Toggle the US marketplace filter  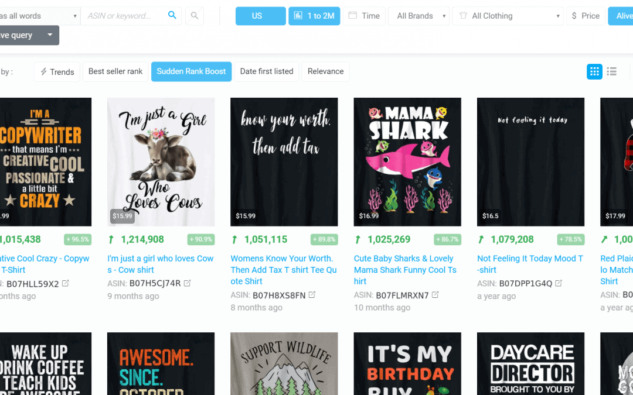(x=261, y=16)
